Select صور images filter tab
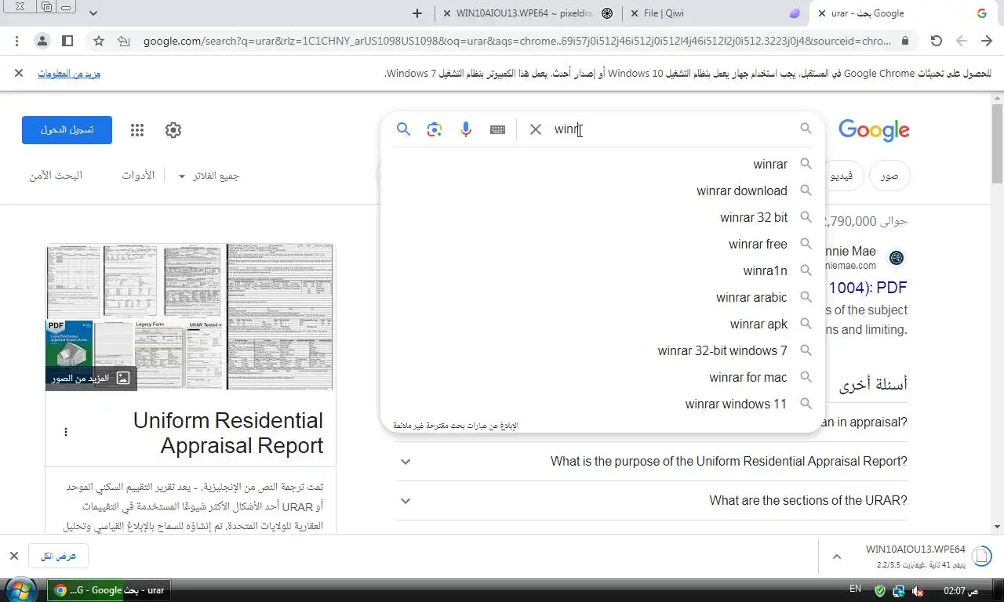The width and height of the screenshot is (1004, 602). pyautogui.click(x=889, y=176)
